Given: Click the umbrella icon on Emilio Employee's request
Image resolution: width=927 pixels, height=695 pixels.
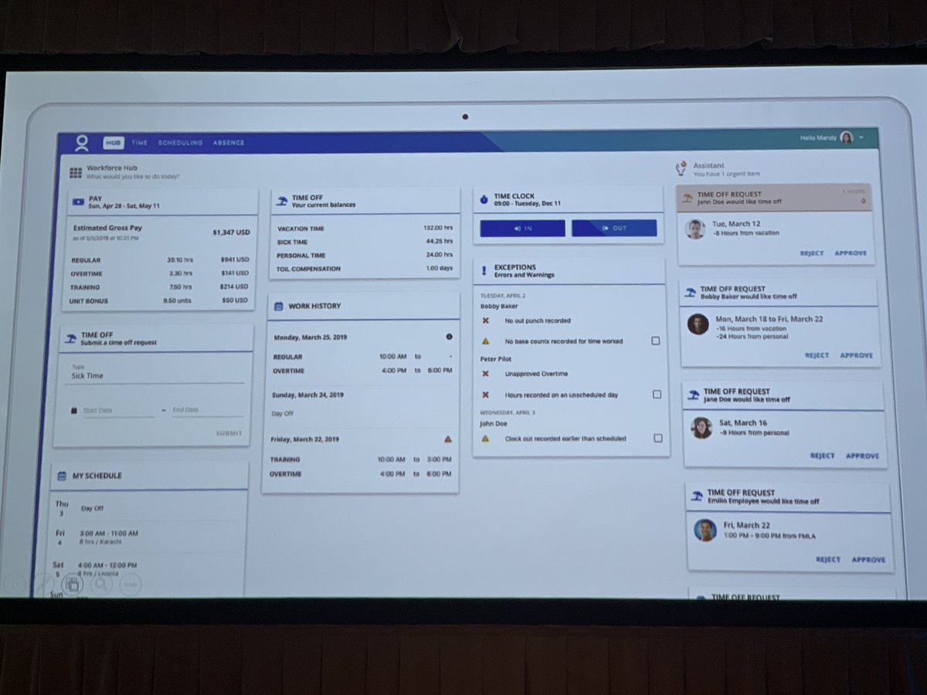Looking at the screenshot, I should point(697,497).
